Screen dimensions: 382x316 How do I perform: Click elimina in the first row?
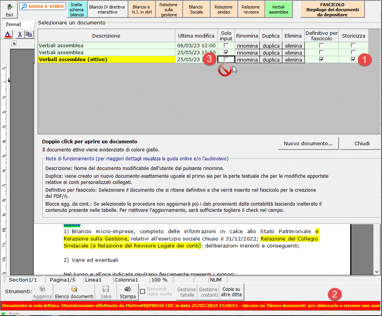click(x=293, y=46)
